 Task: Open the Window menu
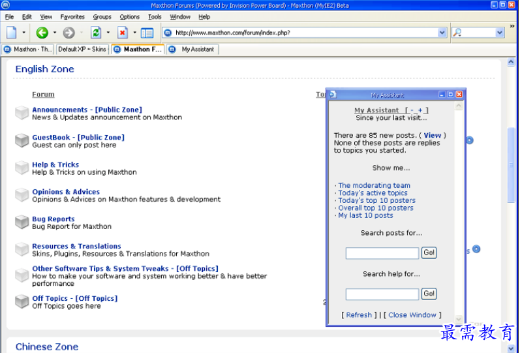pyautogui.click(x=180, y=16)
